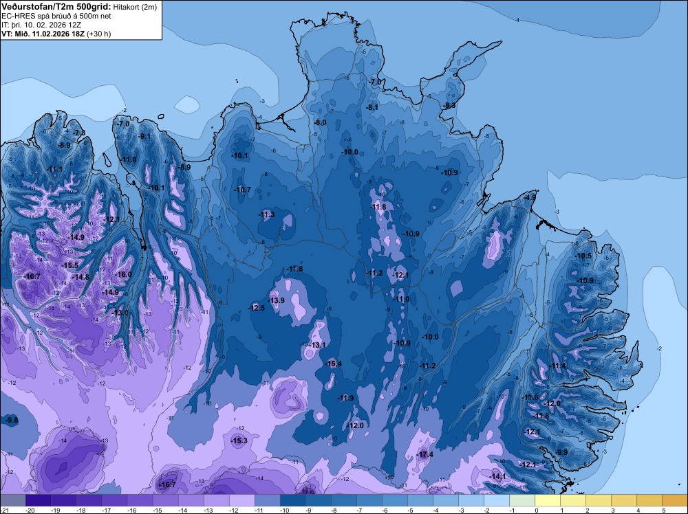Click the (+30 h) forecast offset text
This screenshot has height=514, width=688.
99,34
